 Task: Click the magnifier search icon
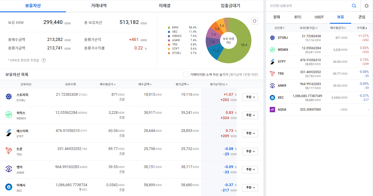354,6
